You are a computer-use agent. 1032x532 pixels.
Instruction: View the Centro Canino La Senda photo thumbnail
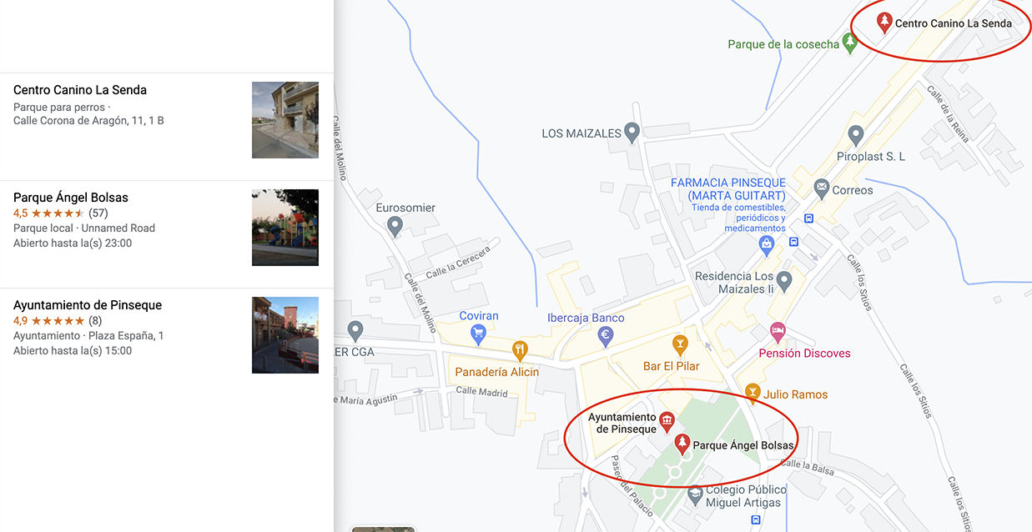click(285, 120)
